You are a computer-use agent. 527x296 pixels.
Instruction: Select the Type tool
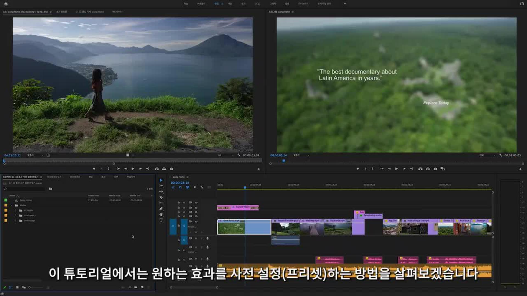161,220
